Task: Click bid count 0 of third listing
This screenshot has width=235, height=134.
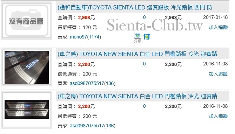Action: (x=144, y=106)
